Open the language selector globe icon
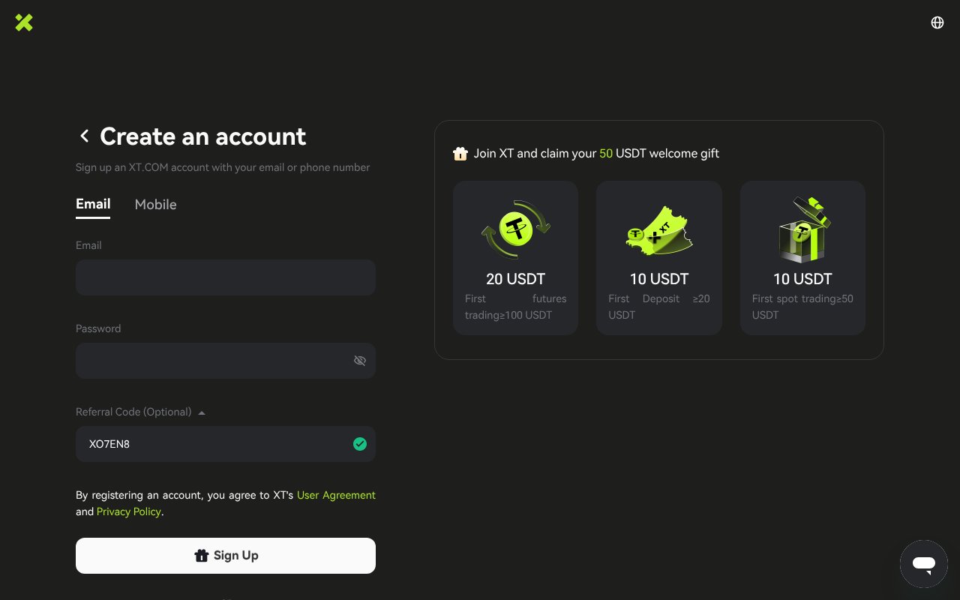Viewport: 960px width, 600px height. (x=937, y=22)
